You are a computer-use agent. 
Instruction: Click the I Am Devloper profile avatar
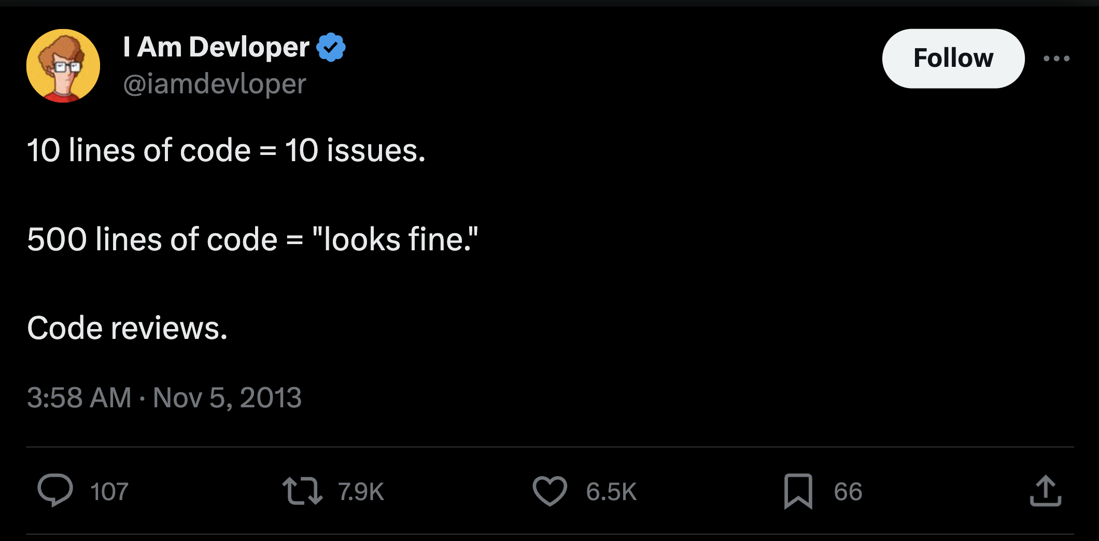coord(63,66)
